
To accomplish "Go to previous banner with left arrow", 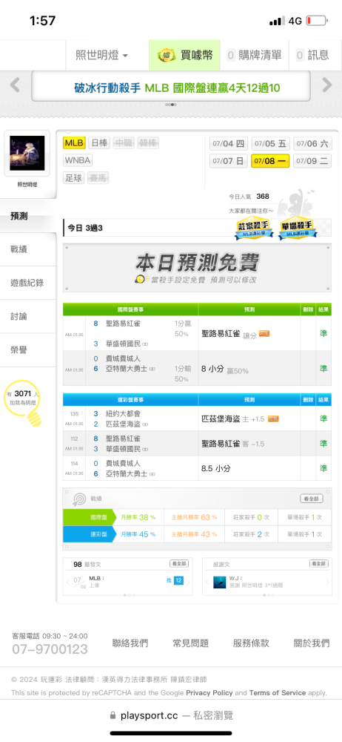I will (x=15, y=85).
